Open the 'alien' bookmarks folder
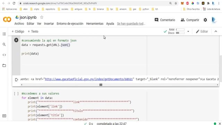Viewport: 222px width, 125px height. pyautogui.click(x=24, y=9)
